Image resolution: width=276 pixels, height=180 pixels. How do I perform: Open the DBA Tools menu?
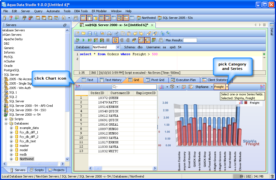click(x=81, y=11)
